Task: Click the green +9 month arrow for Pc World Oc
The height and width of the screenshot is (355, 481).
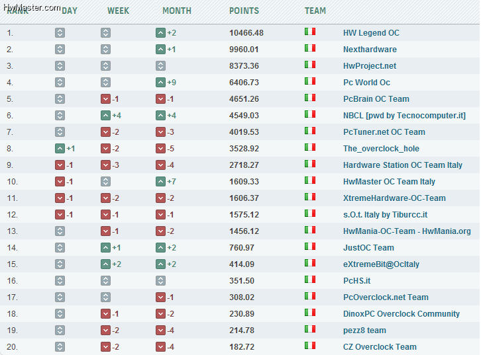Action: (160, 83)
